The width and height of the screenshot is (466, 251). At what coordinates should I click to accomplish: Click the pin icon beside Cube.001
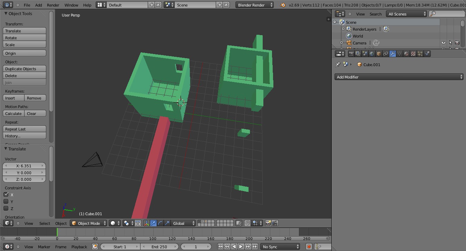[x=338, y=64]
